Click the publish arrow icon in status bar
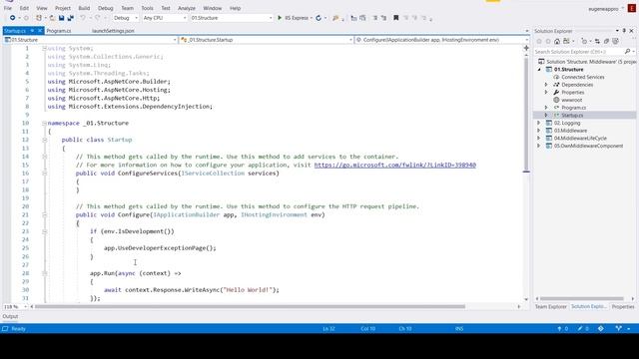Screen dimensions: 639x359 (x=559, y=328)
